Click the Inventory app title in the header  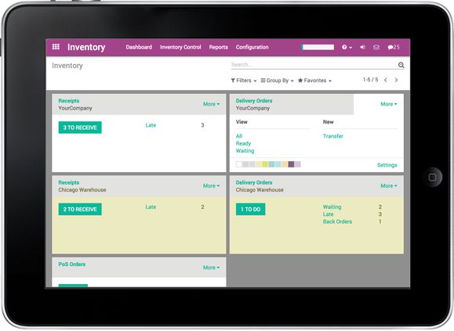click(x=86, y=47)
